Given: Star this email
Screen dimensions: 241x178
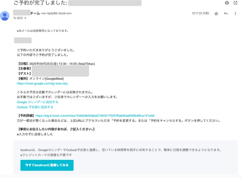Looking at the screenshot, I should (x=216, y=14).
